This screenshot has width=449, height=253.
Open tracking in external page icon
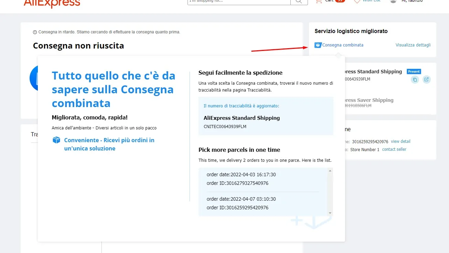pyautogui.click(x=427, y=80)
